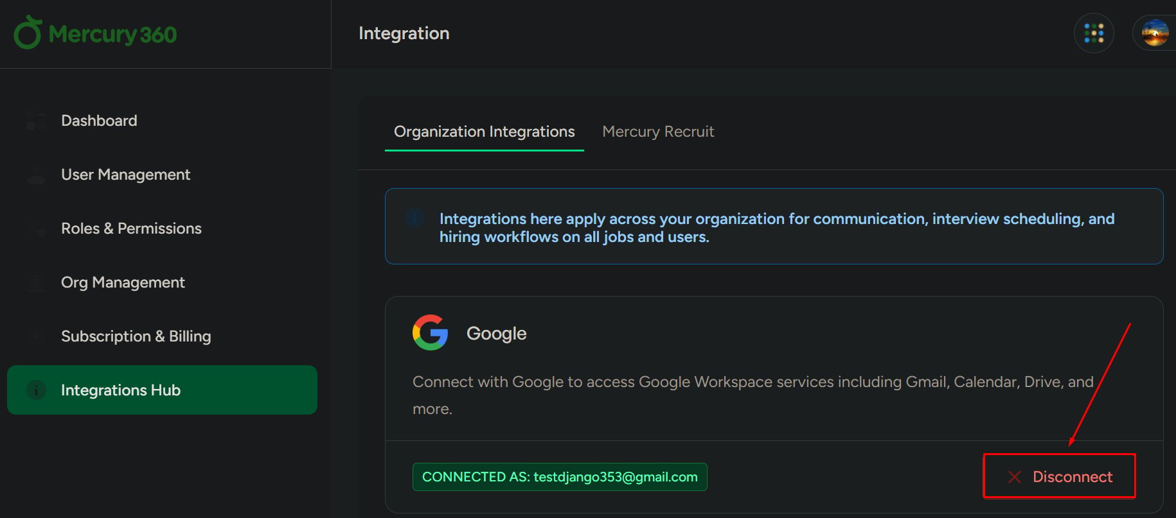
Task: Click the Google card heading text
Action: tap(496, 333)
